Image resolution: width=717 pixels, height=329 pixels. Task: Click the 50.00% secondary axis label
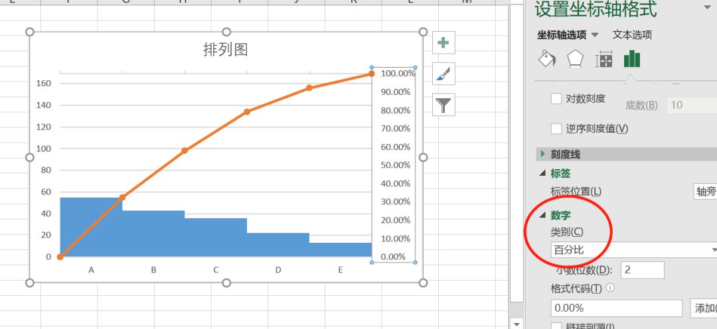pyautogui.click(x=396, y=165)
